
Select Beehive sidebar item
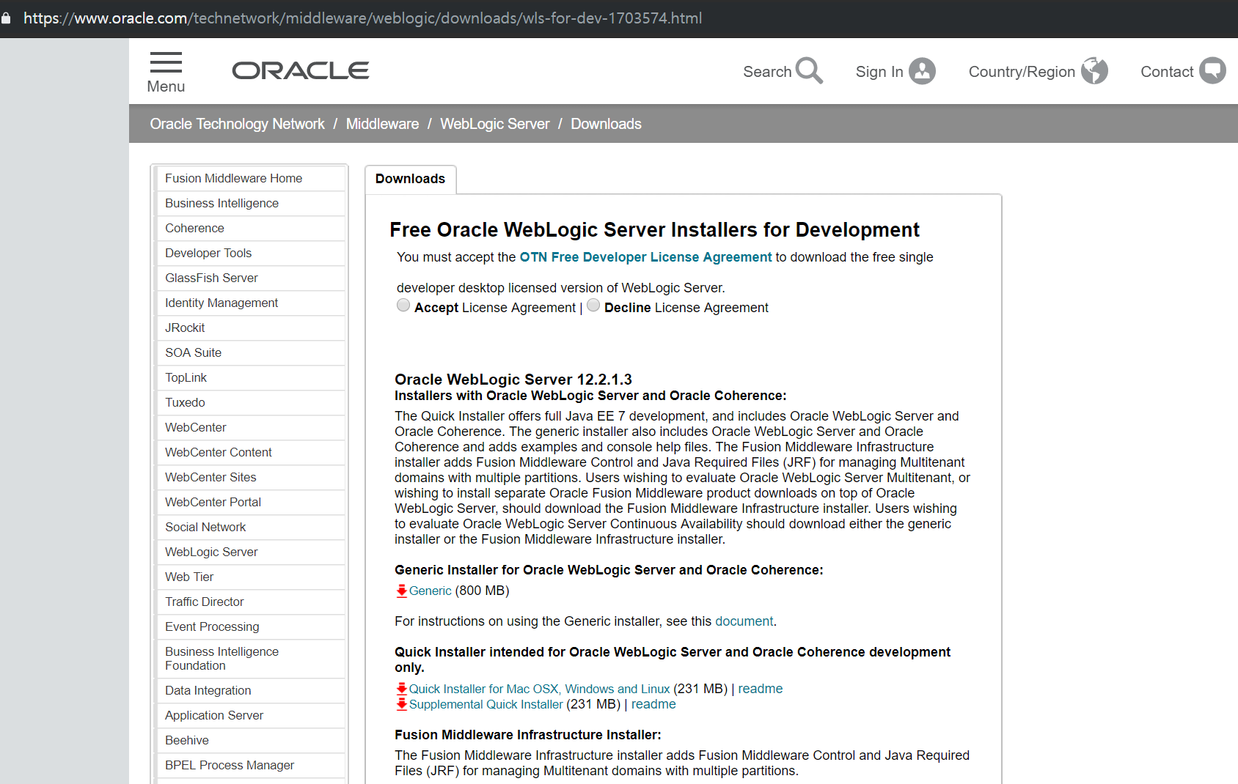click(250, 740)
